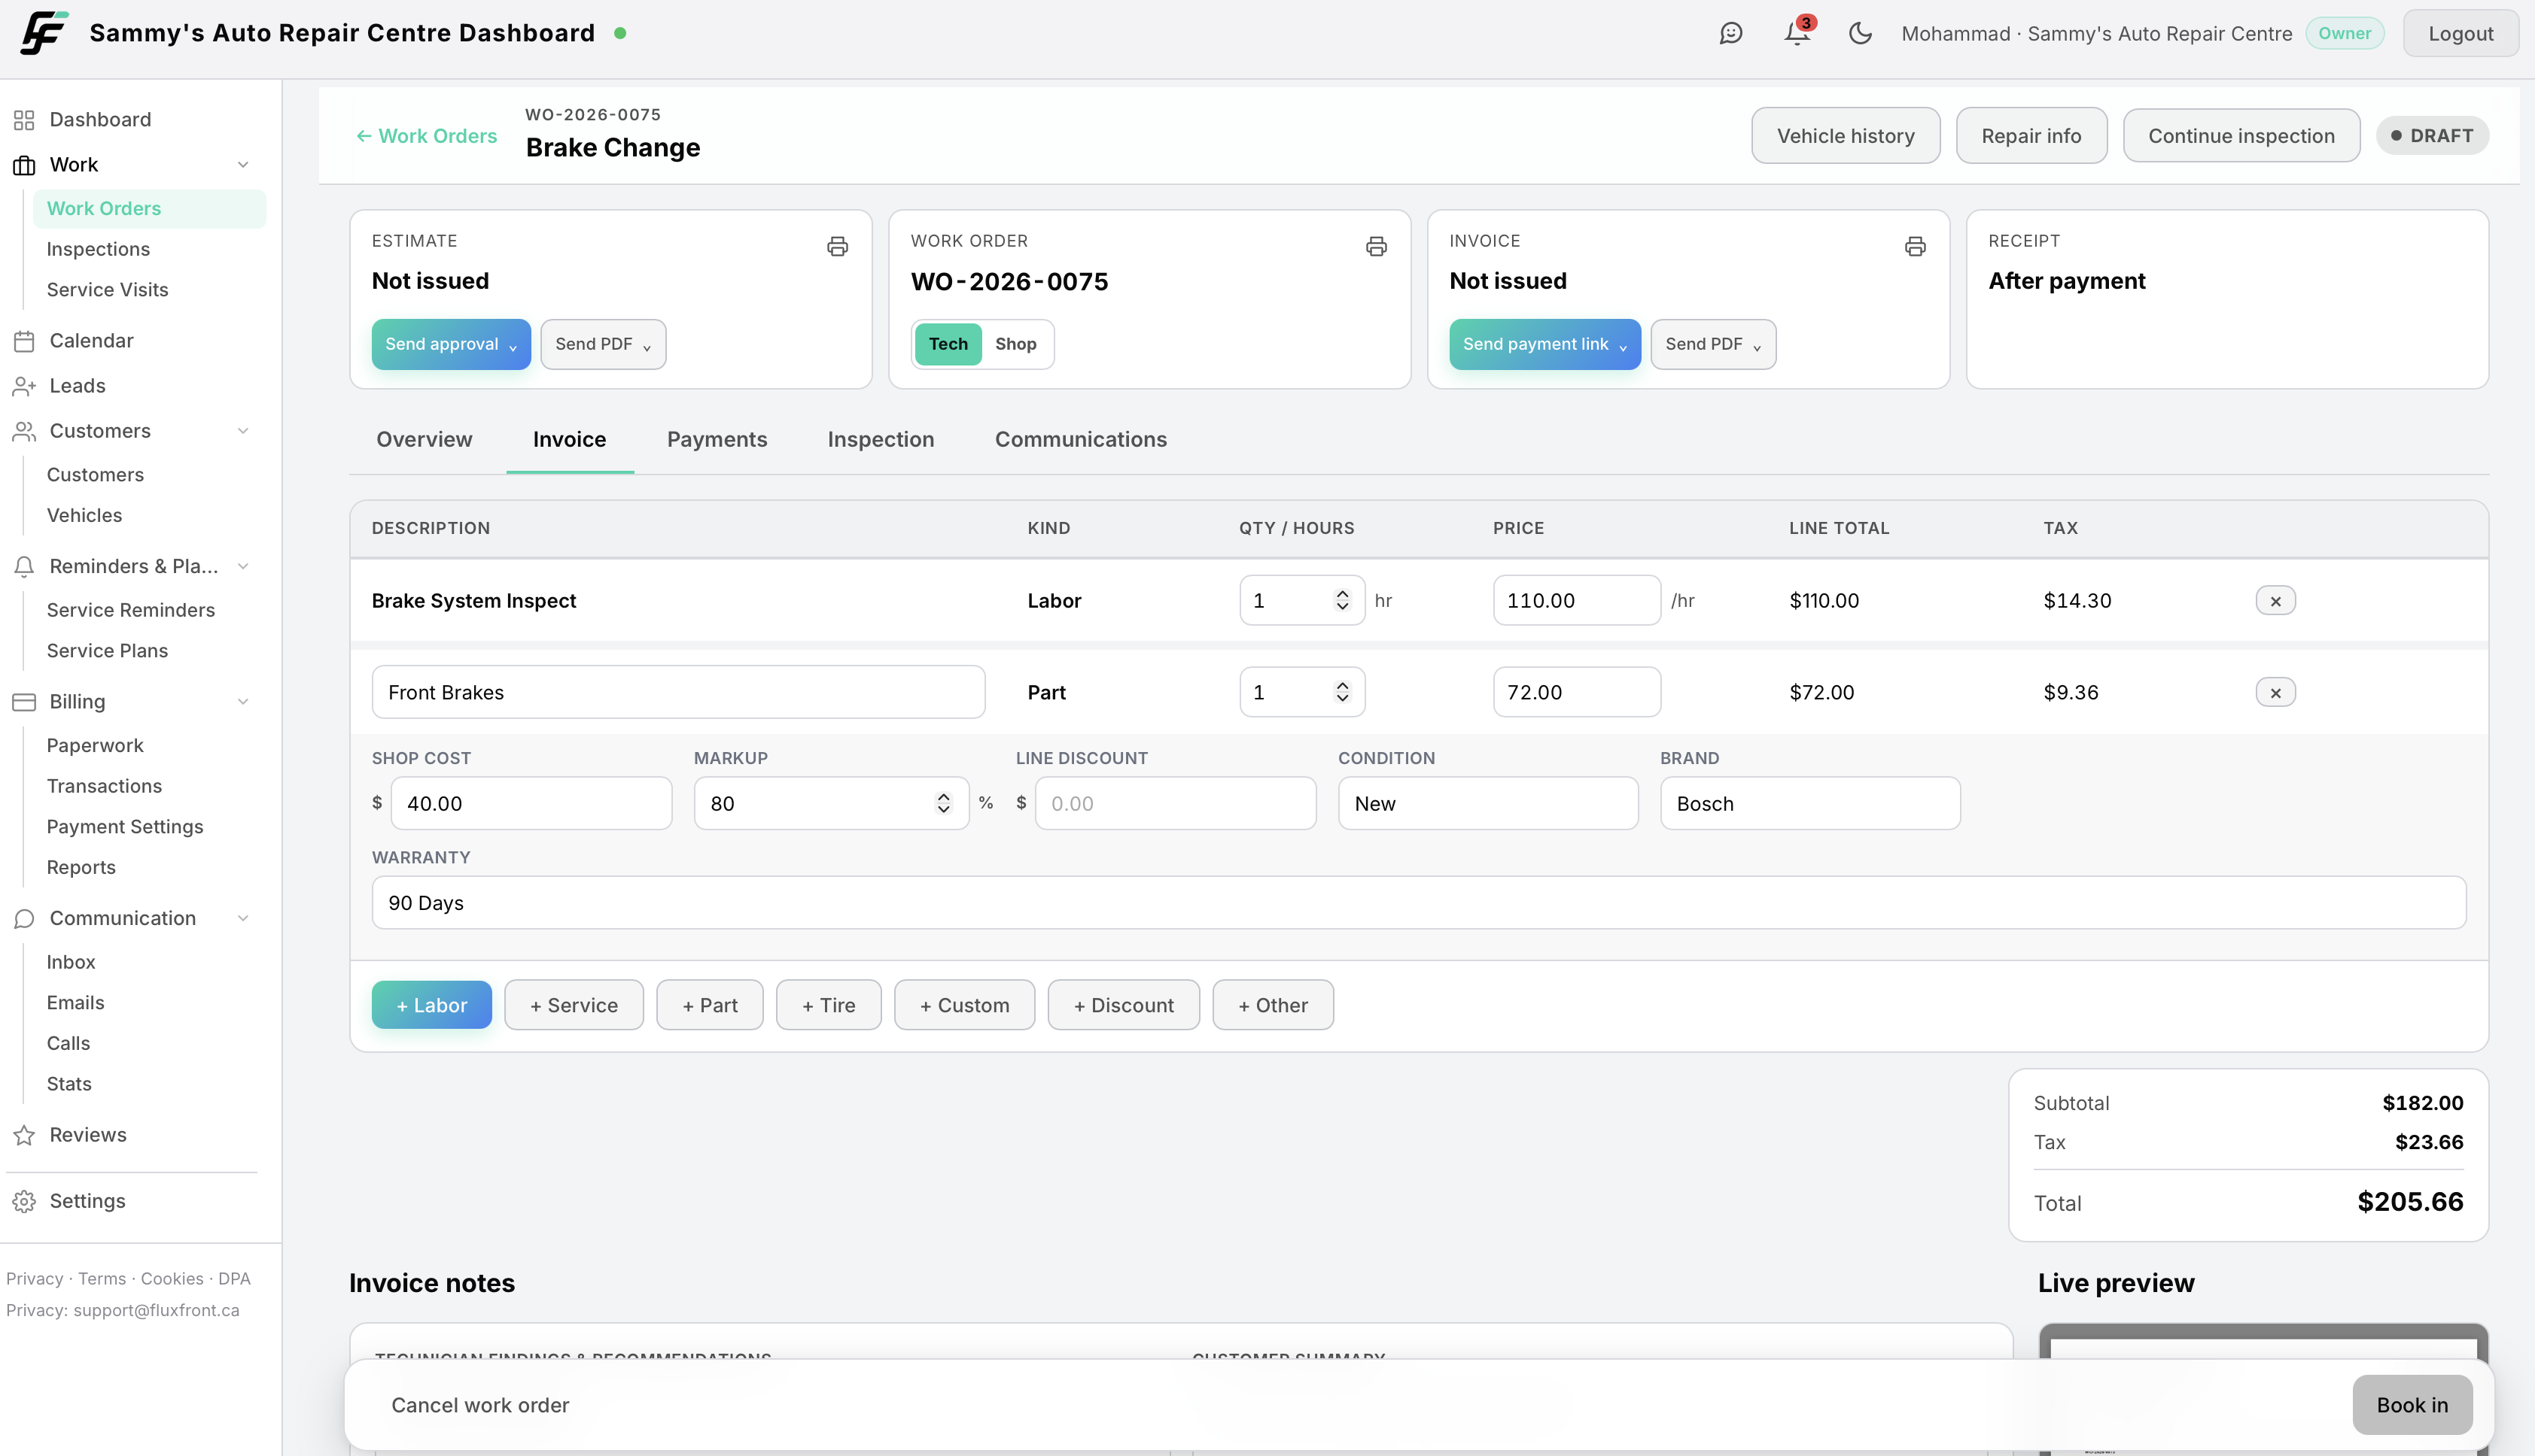Click the Communication bubble icon
The height and width of the screenshot is (1456, 2535).
coord(24,918)
